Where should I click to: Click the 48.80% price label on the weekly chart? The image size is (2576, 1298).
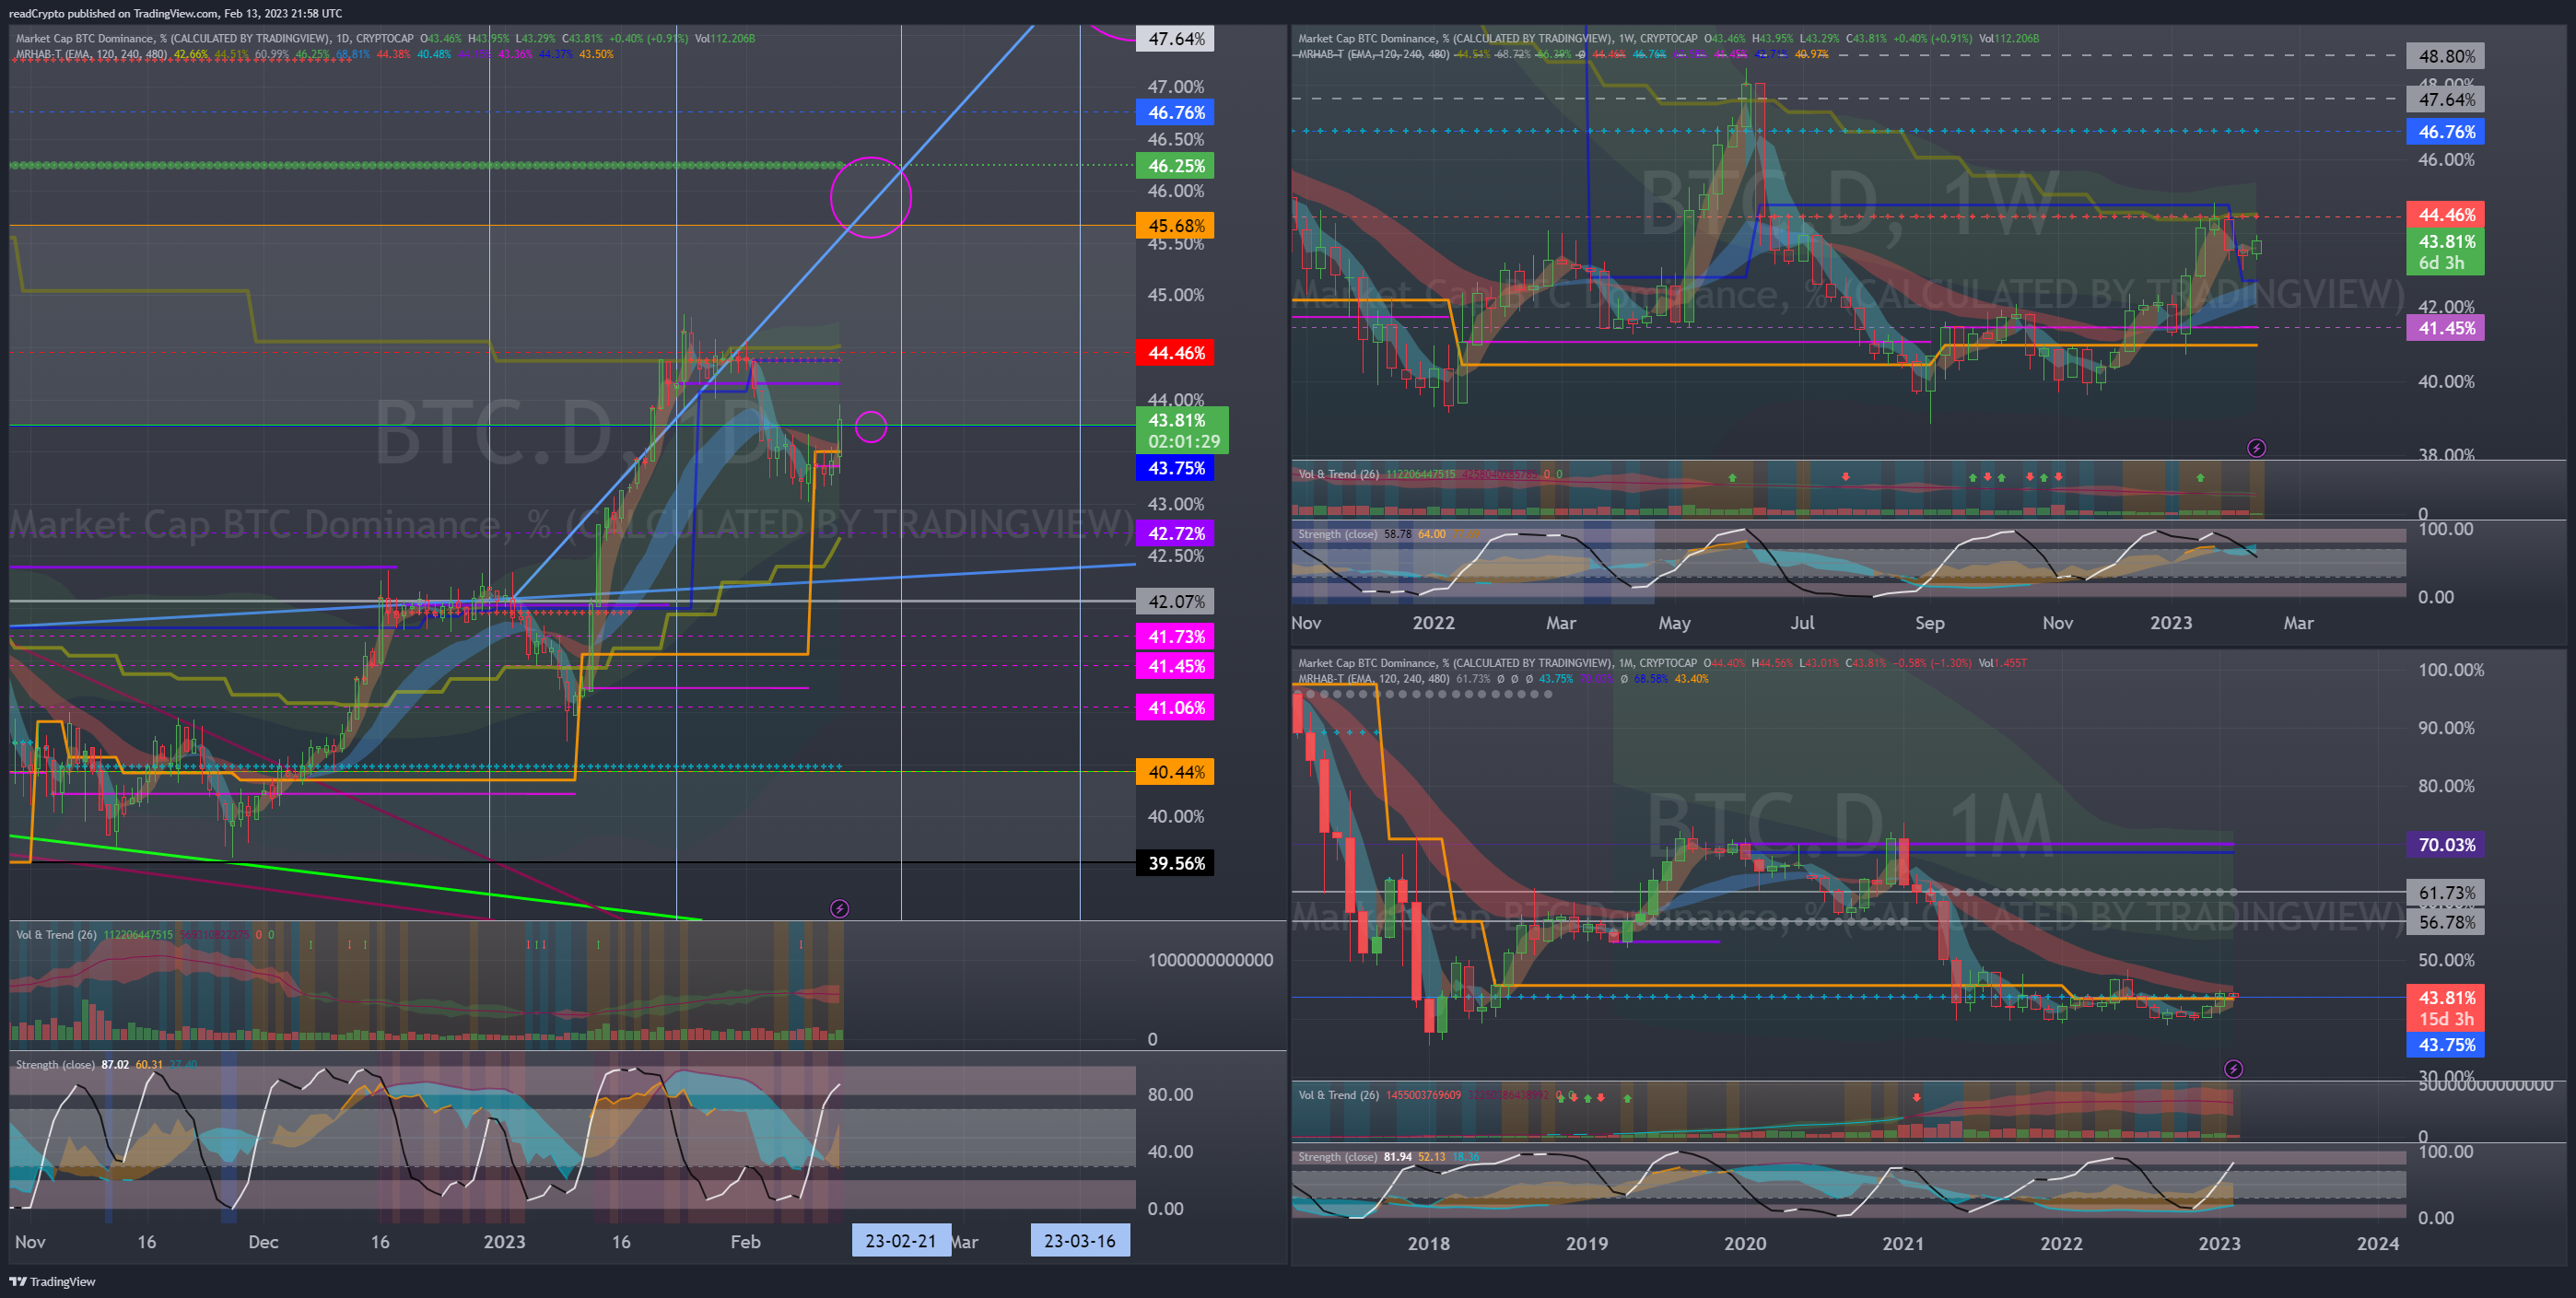click(2445, 56)
